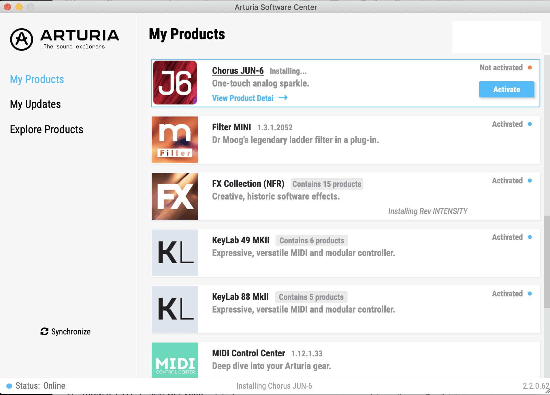
Task: Expand the Contains 15 products badge
Action: pyautogui.click(x=327, y=184)
